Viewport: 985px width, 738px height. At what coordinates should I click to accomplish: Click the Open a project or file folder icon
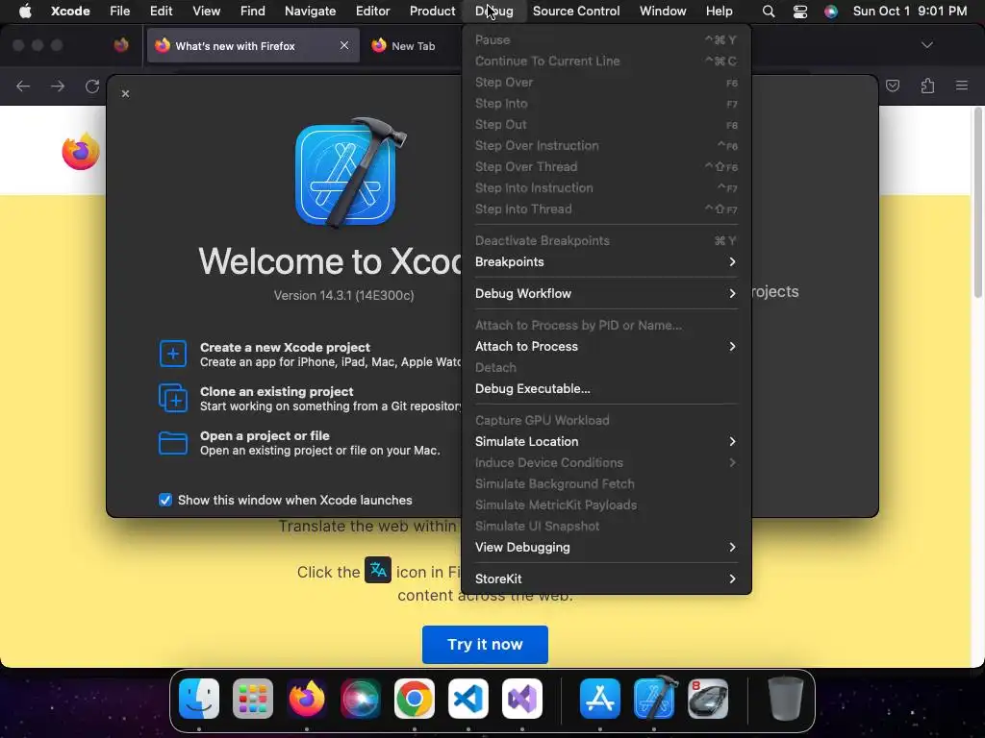point(173,442)
